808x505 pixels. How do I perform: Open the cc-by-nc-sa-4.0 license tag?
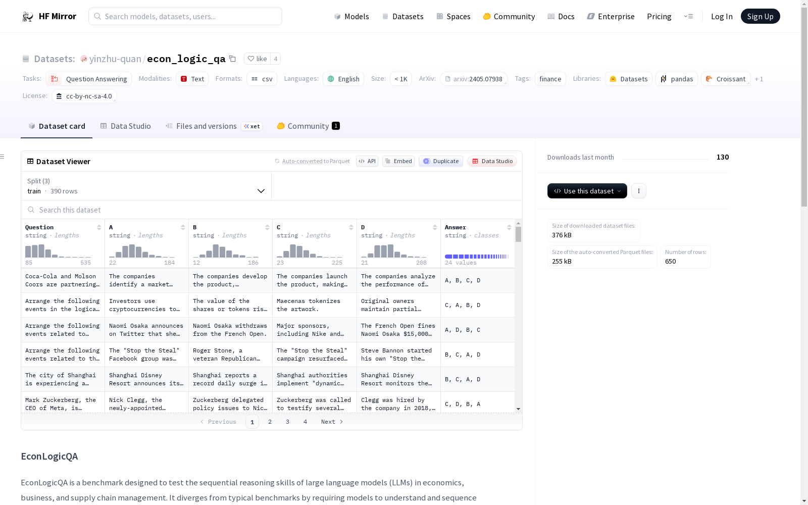84,96
